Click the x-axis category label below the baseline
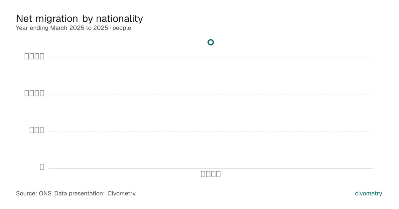This screenshot has height=209, width=399. (x=211, y=174)
